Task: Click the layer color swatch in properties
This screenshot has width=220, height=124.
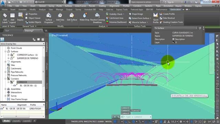Action: tap(173, 42)
